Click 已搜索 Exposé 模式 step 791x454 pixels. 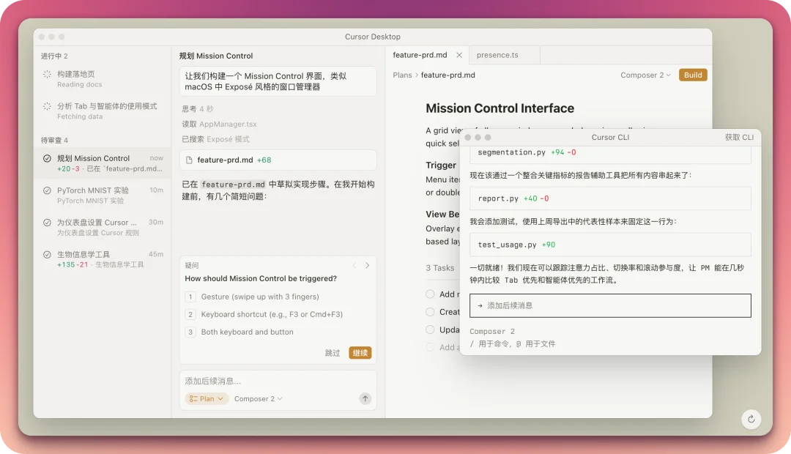pyautogui.click(x=216, y=139)
